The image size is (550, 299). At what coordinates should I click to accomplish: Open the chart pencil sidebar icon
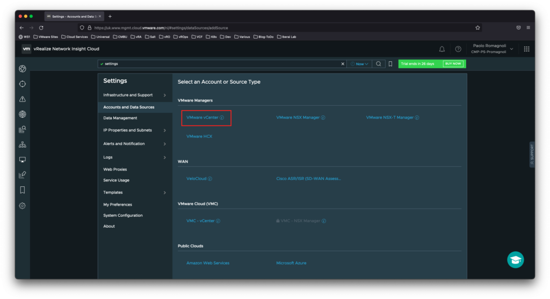23,174
